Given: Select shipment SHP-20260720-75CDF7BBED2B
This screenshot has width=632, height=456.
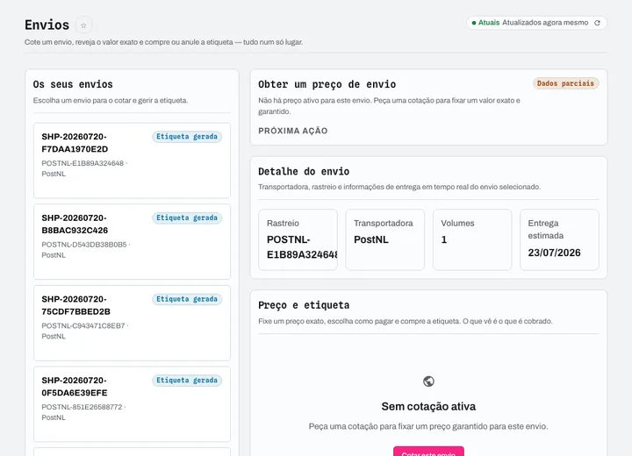Looking at the screenshot, I should 132,323.
